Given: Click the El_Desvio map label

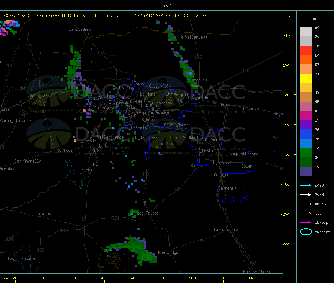Looking at the screenshot, I should pyautogui.click(x=87, y=141).
